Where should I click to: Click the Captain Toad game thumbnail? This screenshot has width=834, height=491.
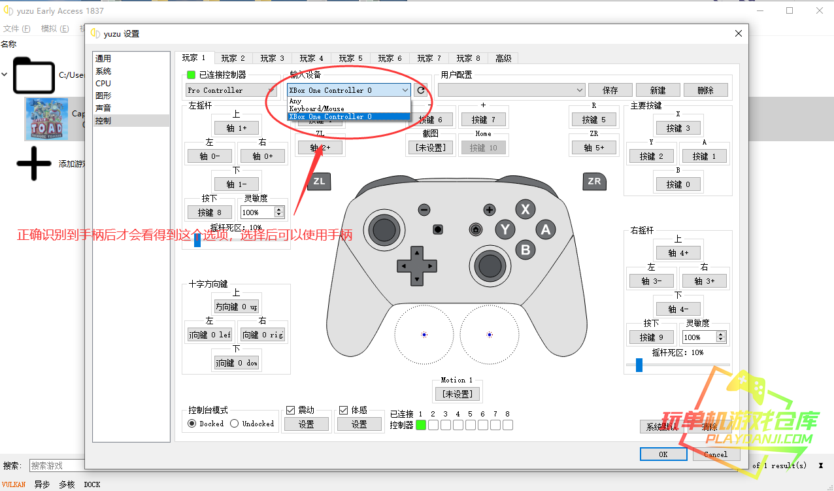[x=46, y=119]
